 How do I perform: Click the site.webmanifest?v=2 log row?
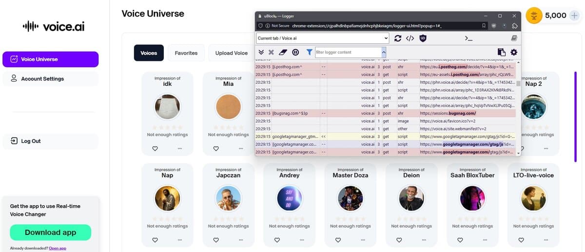pos(385,129)
